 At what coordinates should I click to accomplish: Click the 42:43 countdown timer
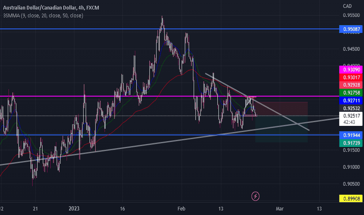349,122
